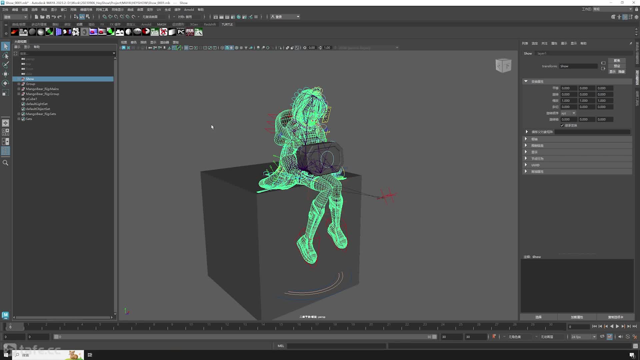
Task: Open the script editor icon at bottom right
Action: click(x=635, y=346)
